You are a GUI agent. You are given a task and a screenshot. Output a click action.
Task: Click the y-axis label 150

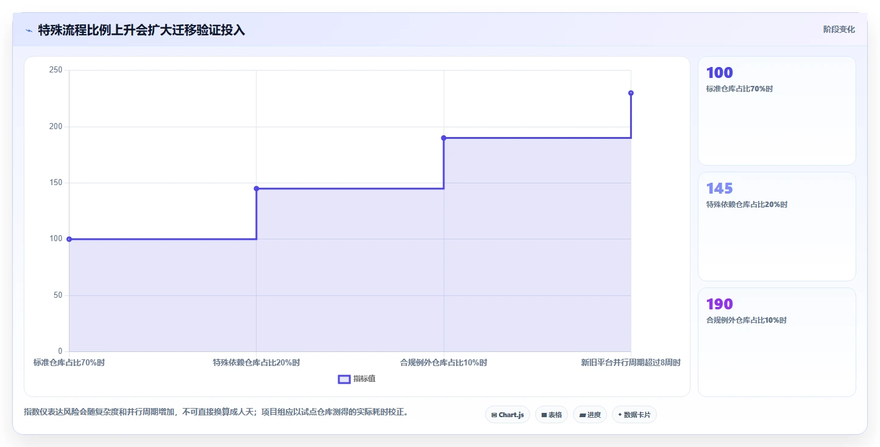pos(55,183)
